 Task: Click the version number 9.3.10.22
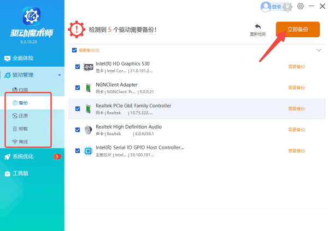[28, 42]
